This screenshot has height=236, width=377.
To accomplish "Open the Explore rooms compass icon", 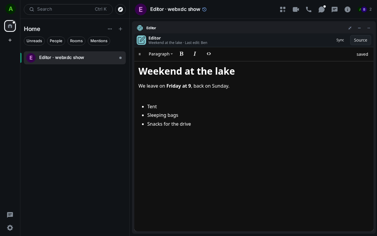I will click(120, 9).
